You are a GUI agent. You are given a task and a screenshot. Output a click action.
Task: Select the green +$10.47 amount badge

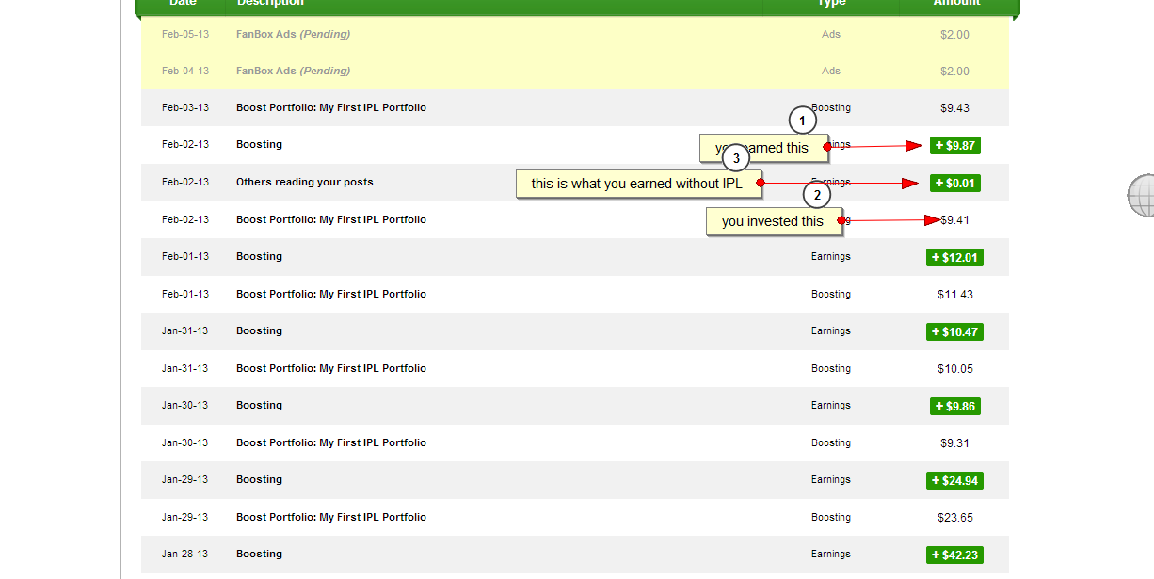(954, 331)
